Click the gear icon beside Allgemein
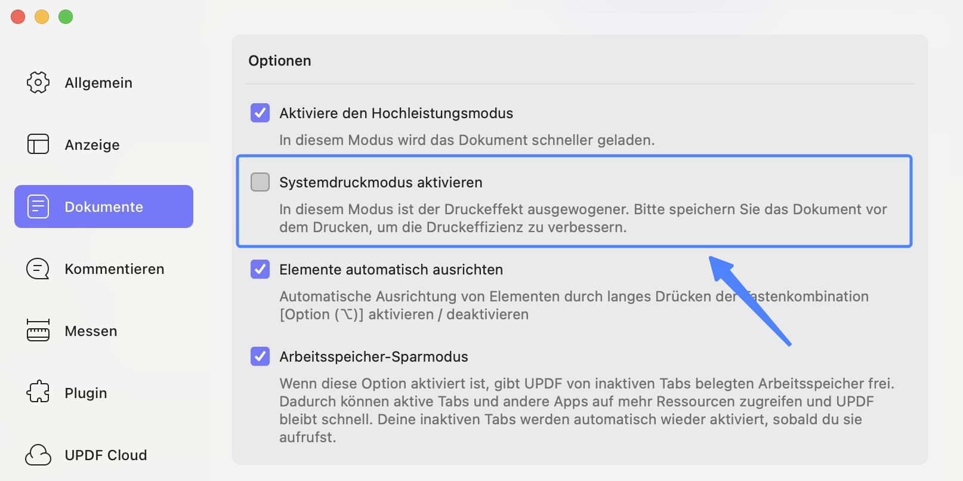The width and height of the screenshot is (963, 481). click(38, 82)
